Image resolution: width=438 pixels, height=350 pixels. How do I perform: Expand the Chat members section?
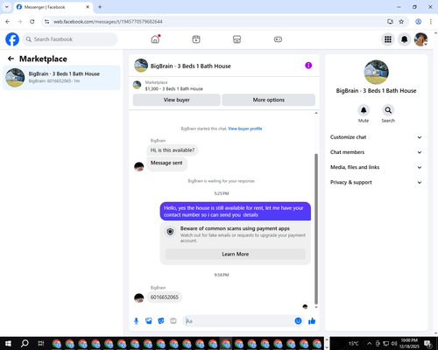376,152
